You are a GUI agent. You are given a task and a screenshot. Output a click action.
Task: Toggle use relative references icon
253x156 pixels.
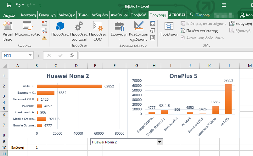44,31
